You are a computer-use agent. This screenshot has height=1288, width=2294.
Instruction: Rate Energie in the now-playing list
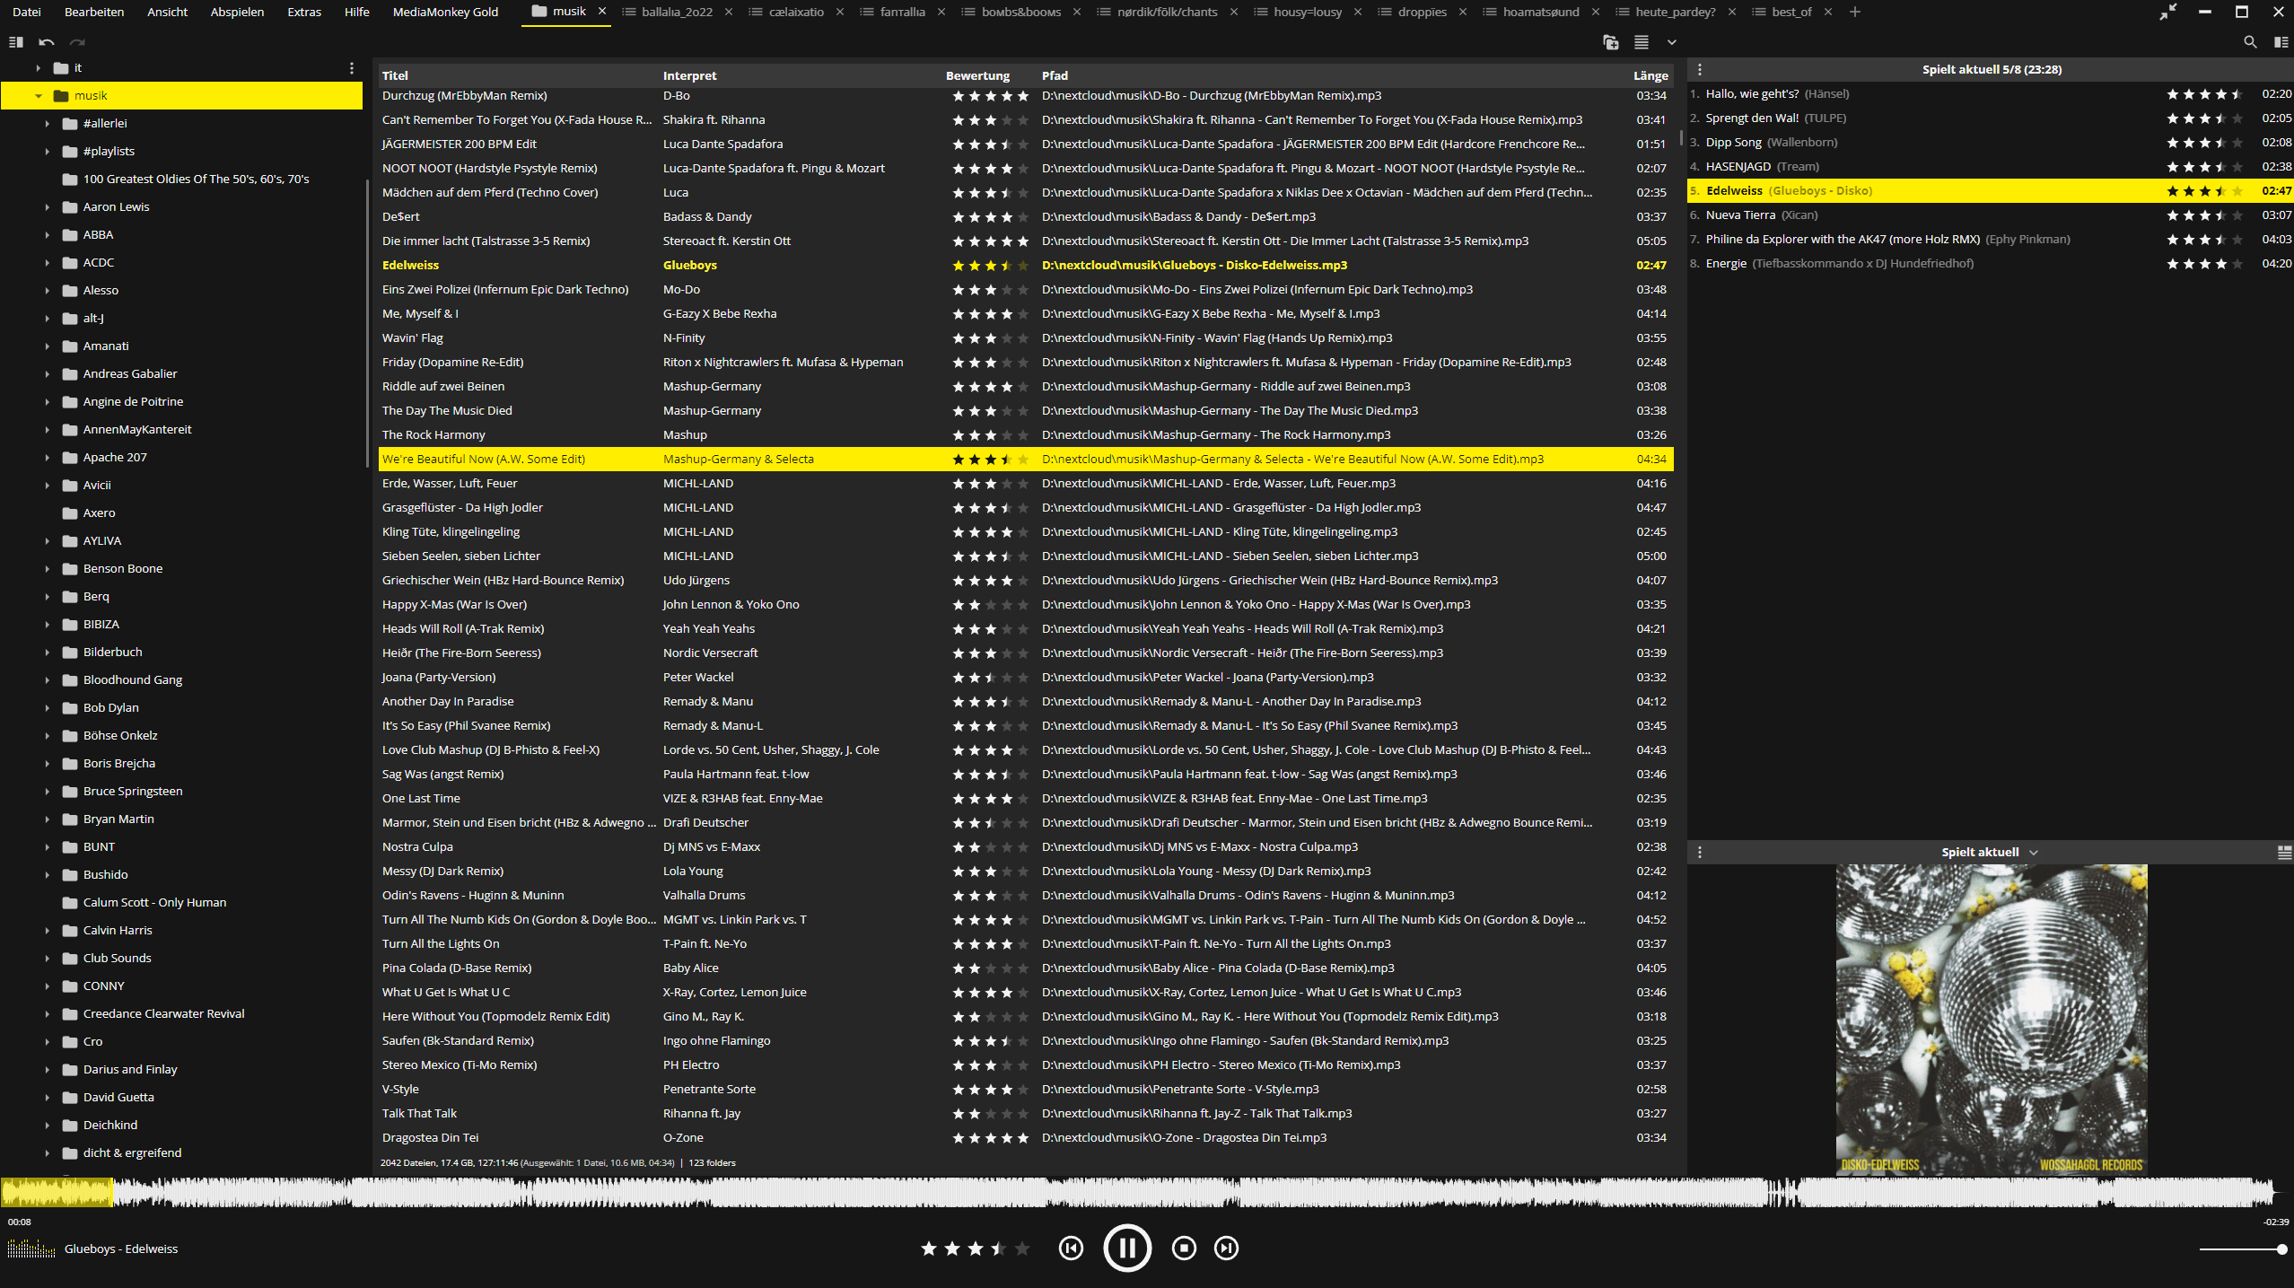point(2205,264)
